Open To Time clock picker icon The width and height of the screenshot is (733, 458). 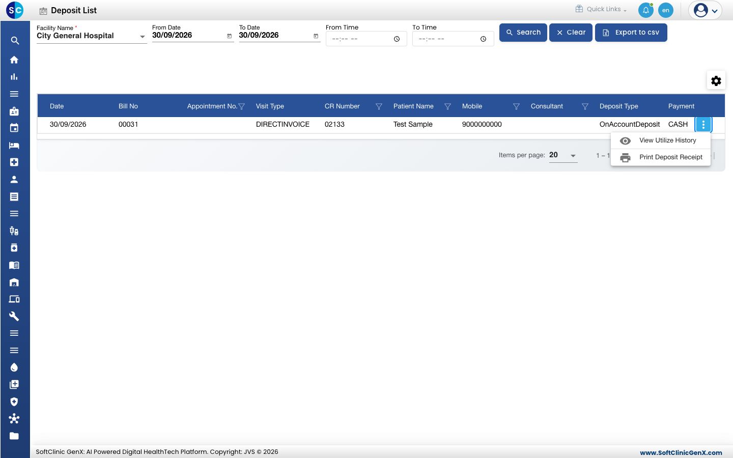click(x=483, y=39)
